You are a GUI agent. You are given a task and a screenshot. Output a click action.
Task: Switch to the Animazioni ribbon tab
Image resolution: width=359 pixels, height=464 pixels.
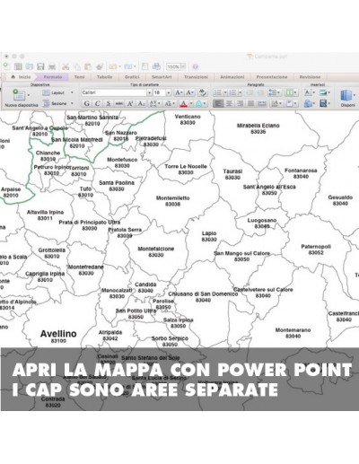click(232, 77)
